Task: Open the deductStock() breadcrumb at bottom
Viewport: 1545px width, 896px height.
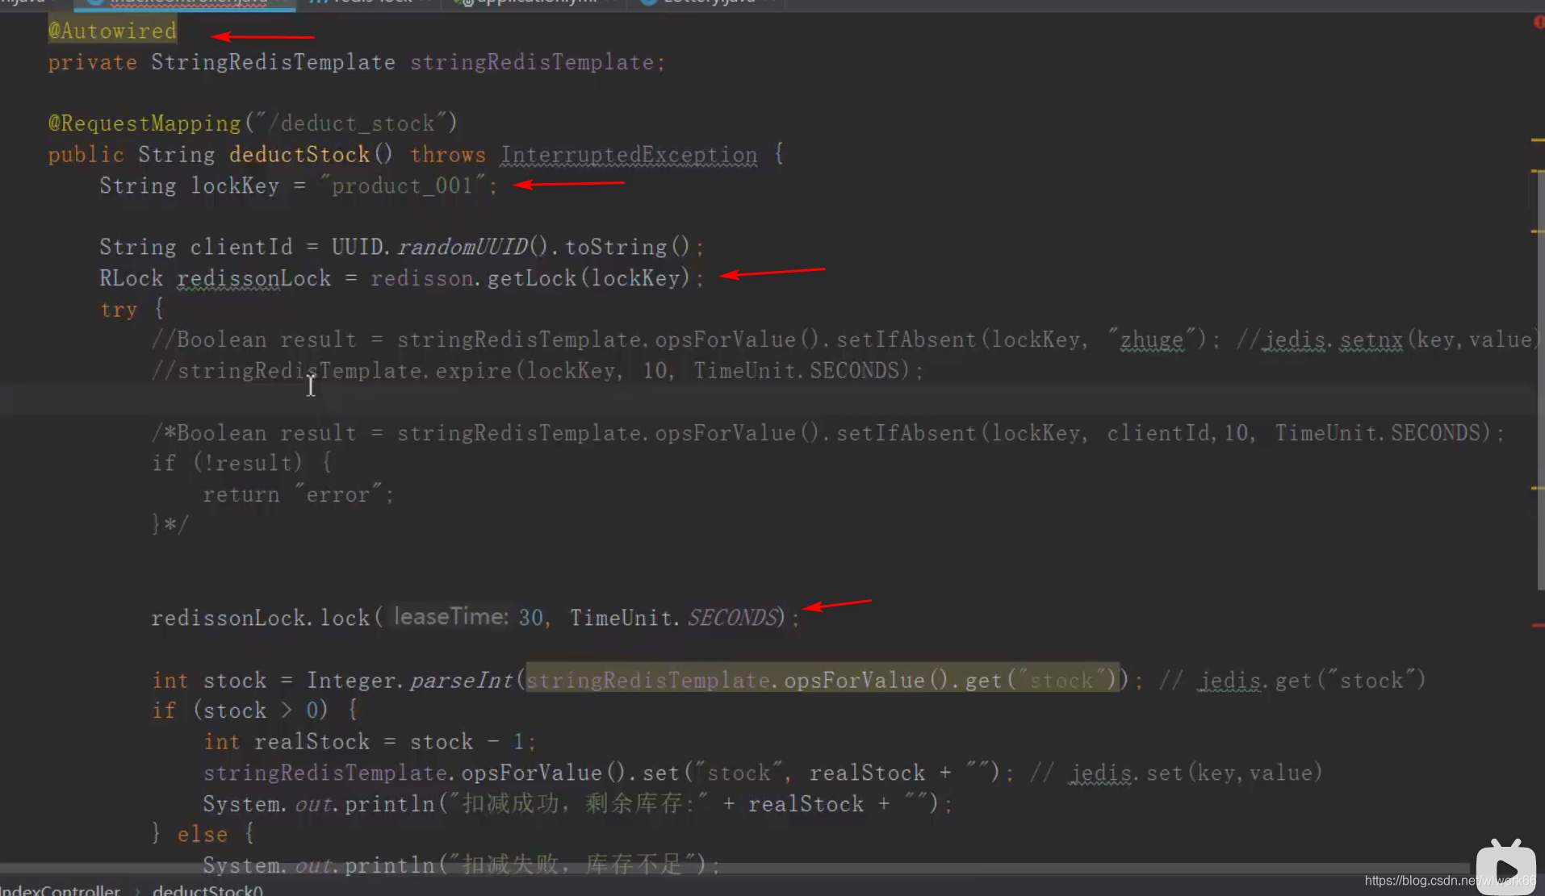Action: point(207,890)
